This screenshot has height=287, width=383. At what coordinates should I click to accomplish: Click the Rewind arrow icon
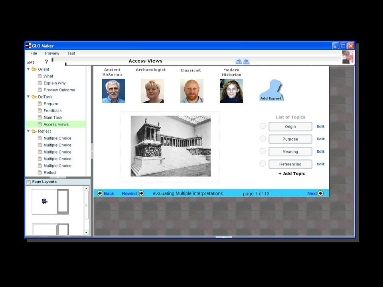141,193
